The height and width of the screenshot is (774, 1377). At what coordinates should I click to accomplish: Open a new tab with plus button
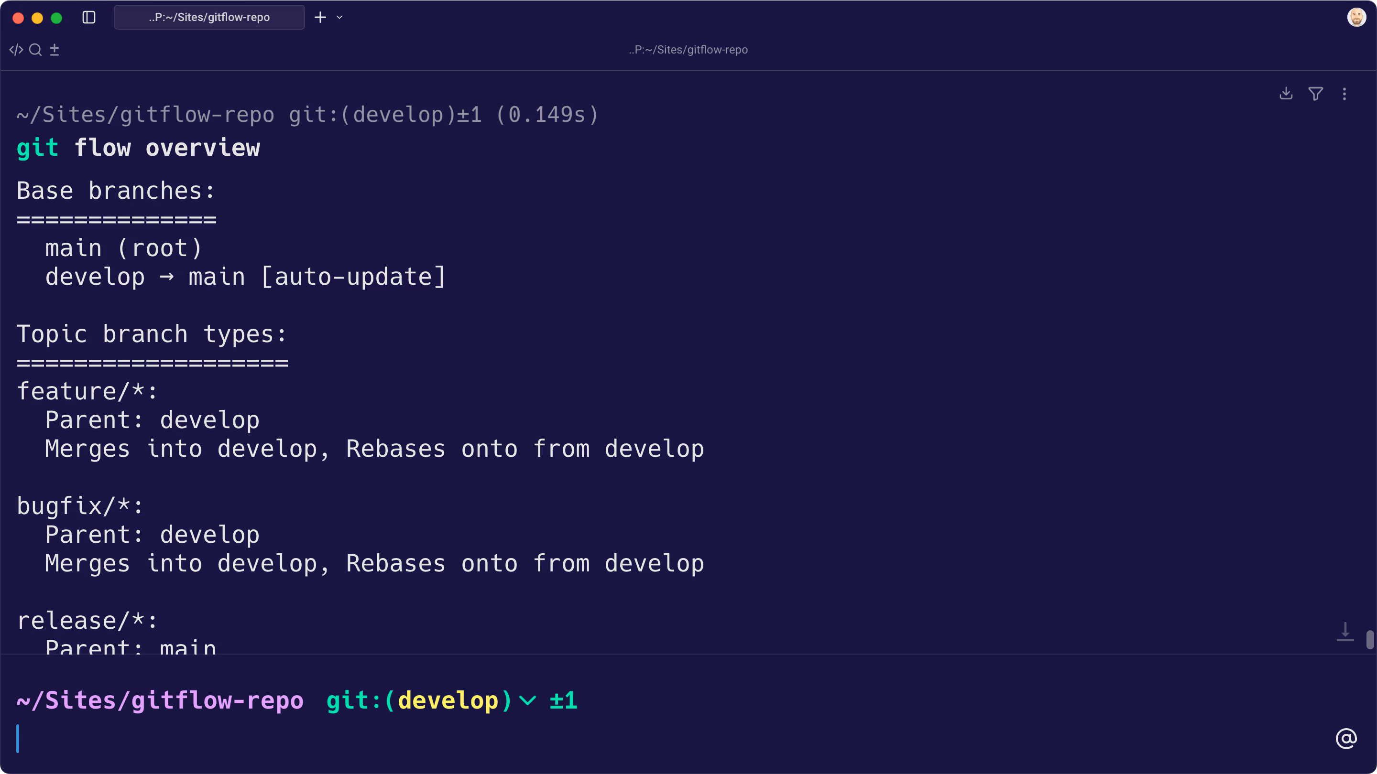point(320,18)
